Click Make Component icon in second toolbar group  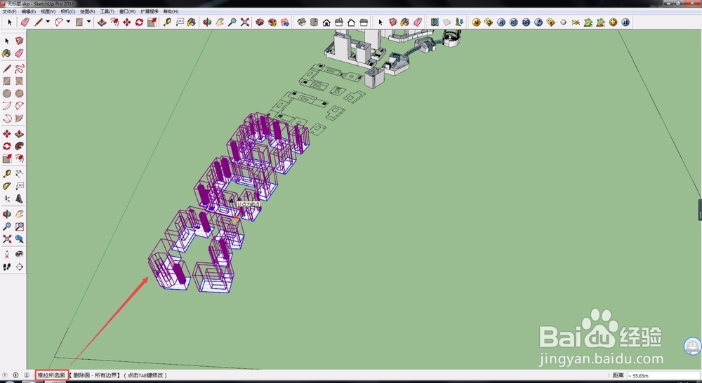point(392,22)
